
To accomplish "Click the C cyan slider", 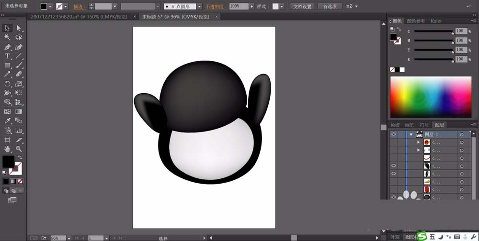I will click(x=433, y=32).
